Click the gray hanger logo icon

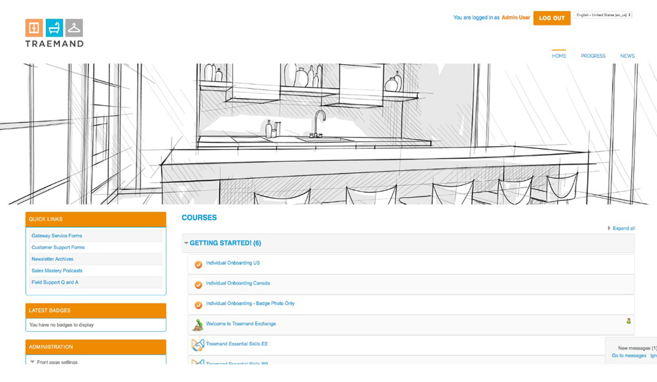tap(74, 28)
